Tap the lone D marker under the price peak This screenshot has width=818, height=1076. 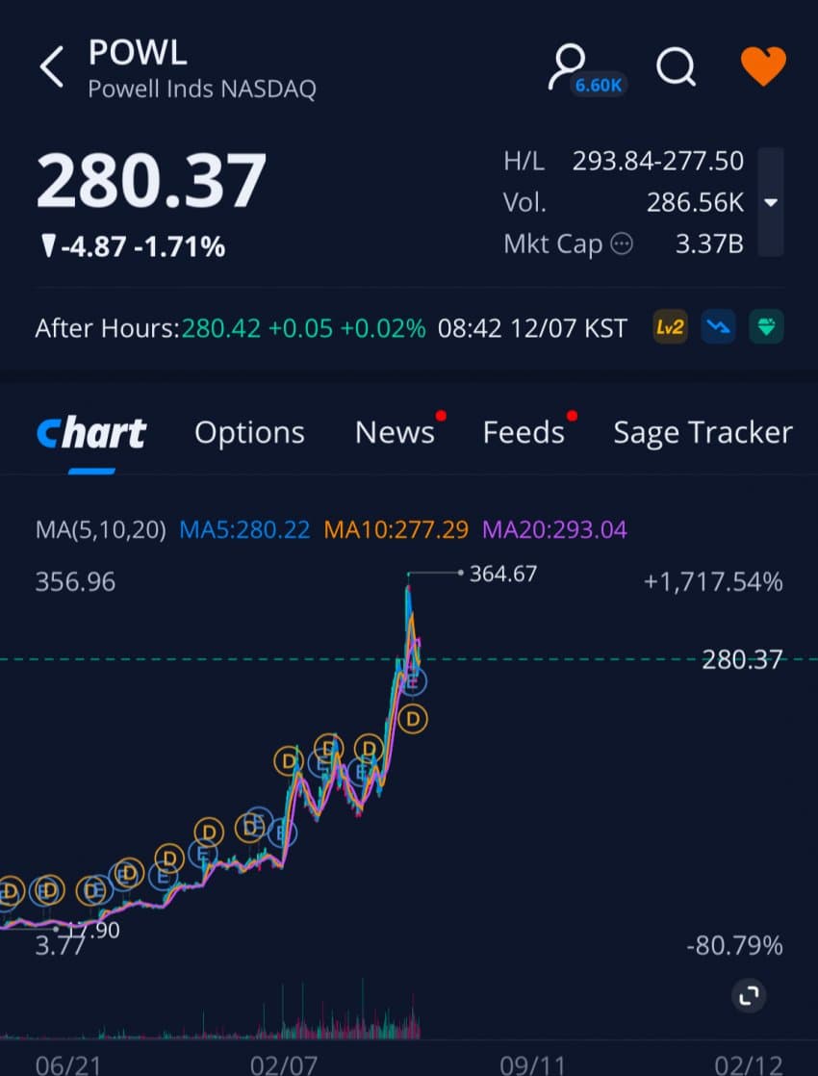413,719
